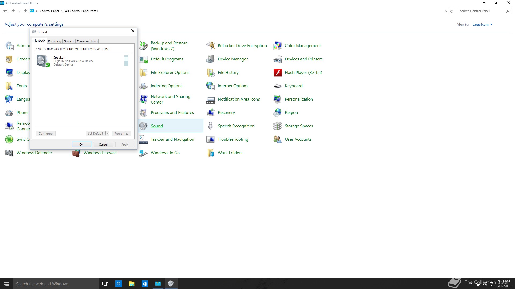Switch to Recording tab in Sound dialog
Viewport: 515px width, 289px height.
(54, 41)
